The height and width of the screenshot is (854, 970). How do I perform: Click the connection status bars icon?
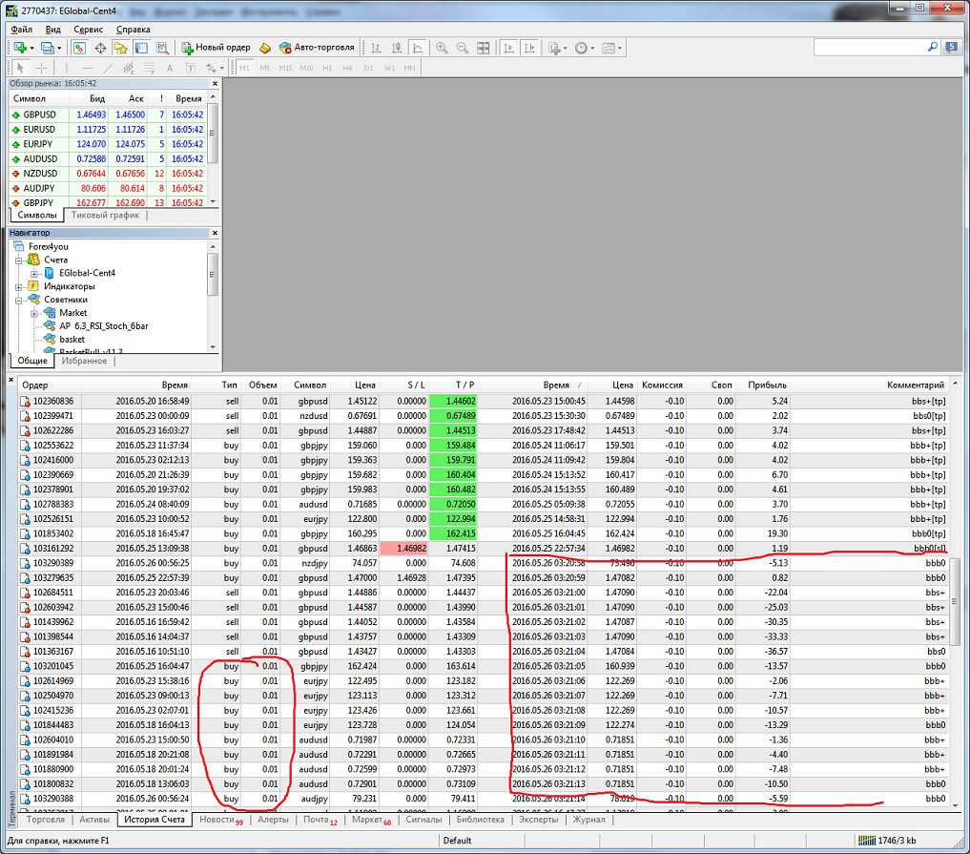click(865, 840)
